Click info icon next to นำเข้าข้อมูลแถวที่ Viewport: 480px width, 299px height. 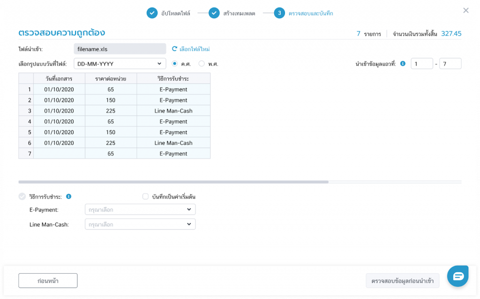(403, 63)
